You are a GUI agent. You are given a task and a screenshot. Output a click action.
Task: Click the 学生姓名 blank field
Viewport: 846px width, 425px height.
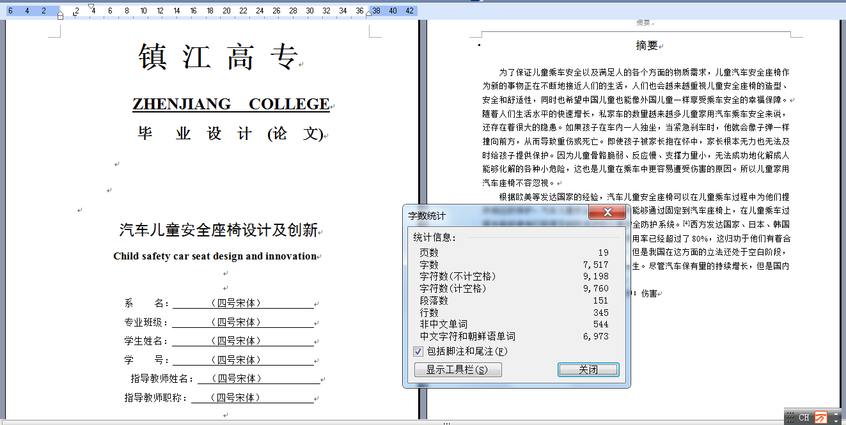[x=243, y=341]
